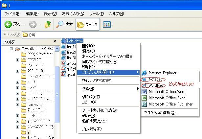
Task: Select the qr1.gif image icon
Action: [63, 63]
